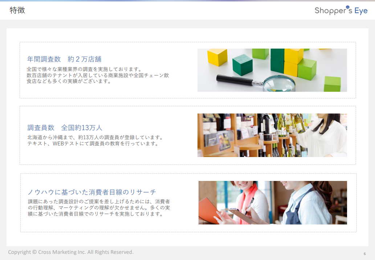
Task: Click the magnifying glass in first photo
Action: pos(280,82)
